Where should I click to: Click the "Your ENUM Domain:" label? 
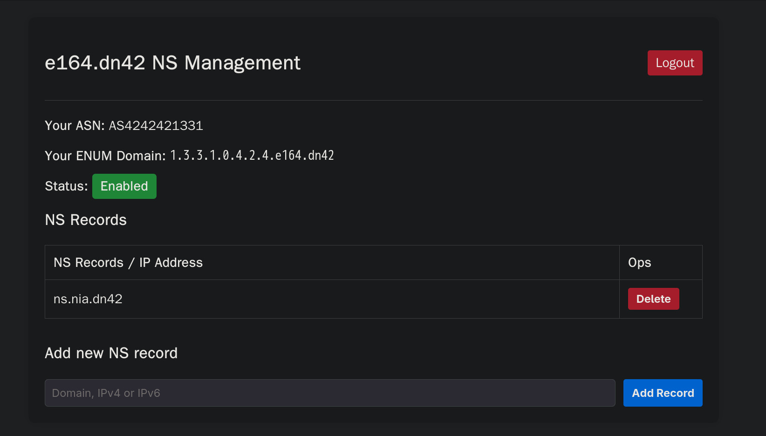point(105,156)
